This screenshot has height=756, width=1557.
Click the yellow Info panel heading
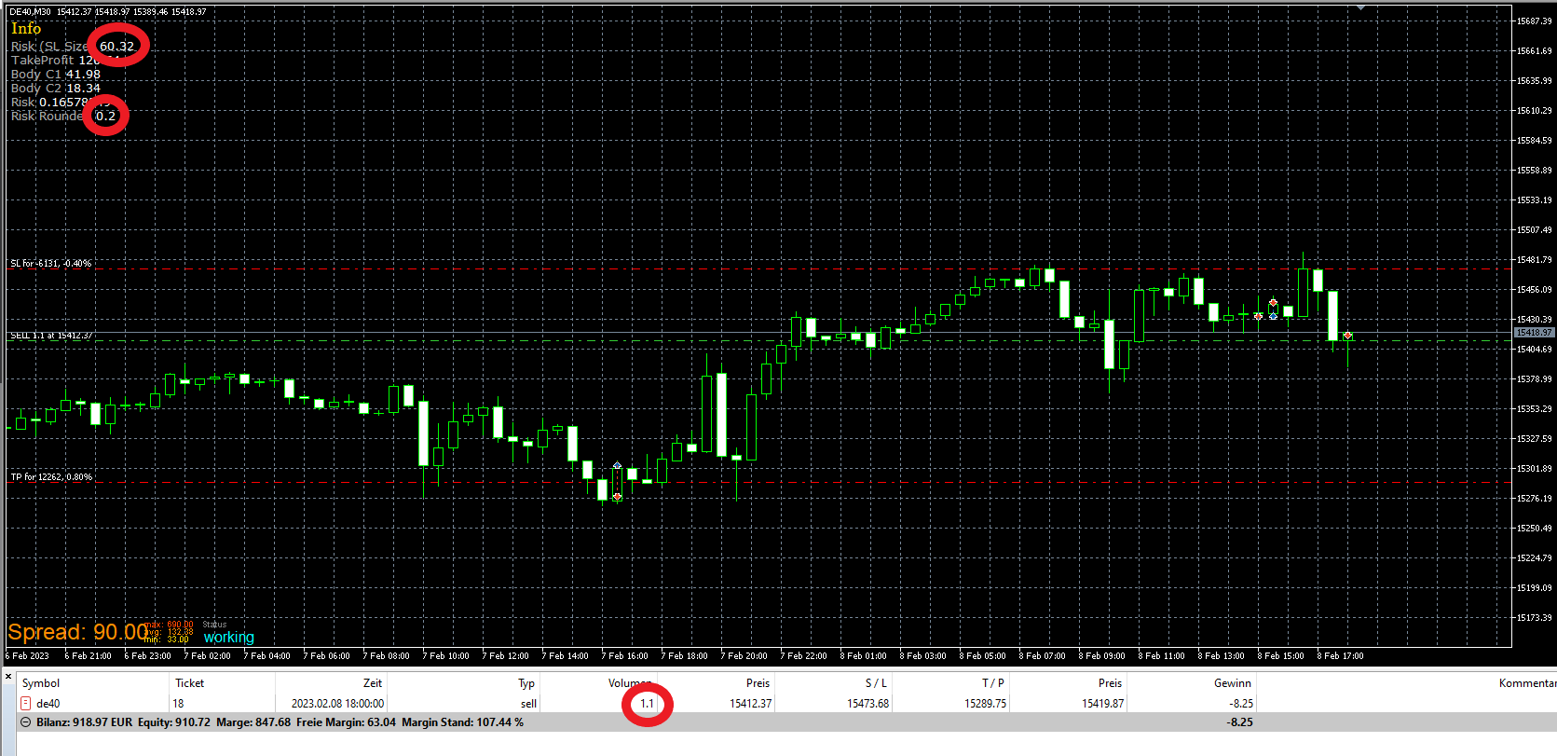pos(26,29)
